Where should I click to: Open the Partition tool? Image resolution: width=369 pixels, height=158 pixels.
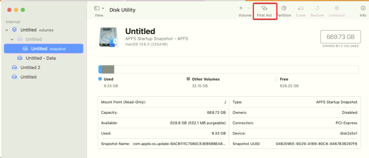tap(284, 11)
